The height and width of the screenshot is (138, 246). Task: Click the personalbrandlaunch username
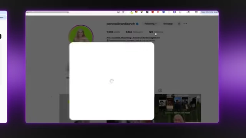[x=121, y=24]
